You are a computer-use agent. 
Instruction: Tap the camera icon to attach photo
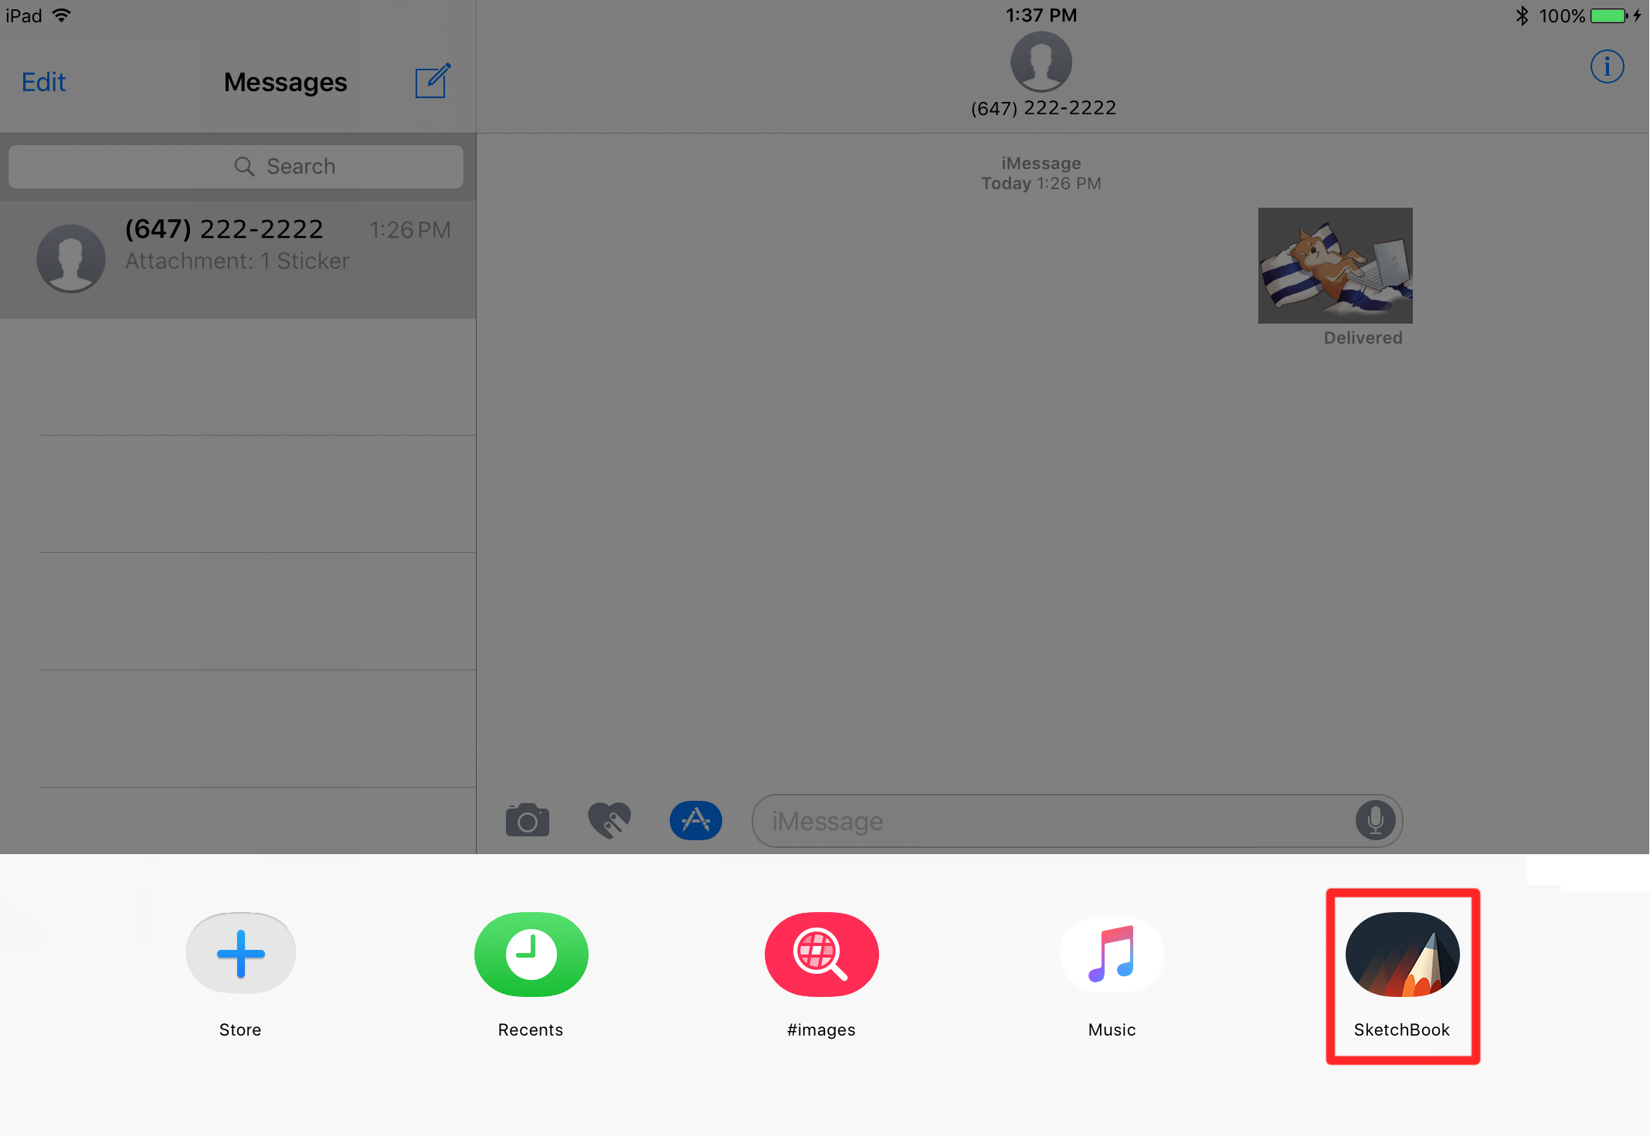(527, 821)
